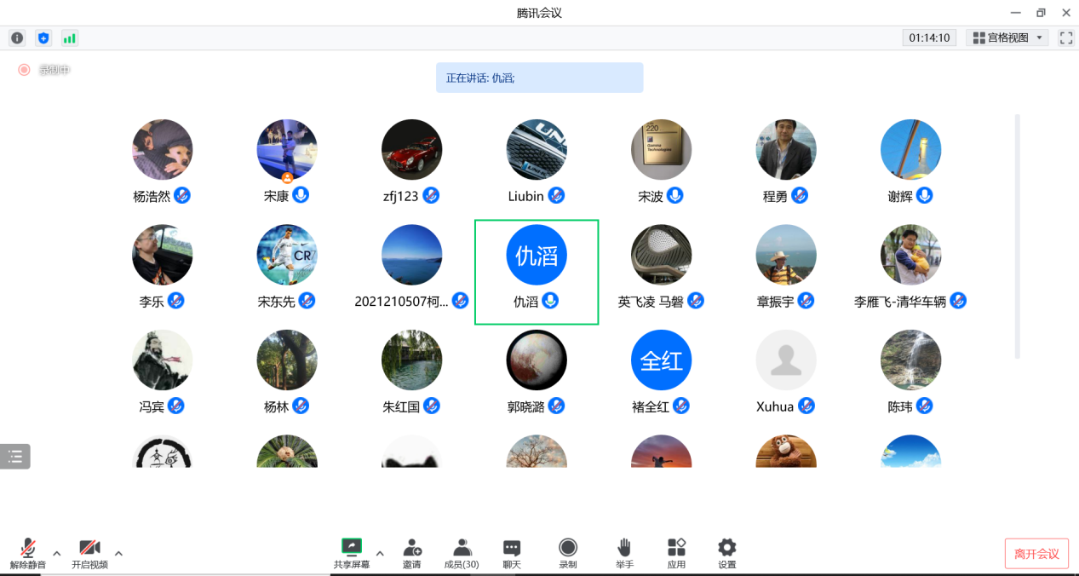Screen dimensions: 1079x576
Task: Open the Invite (邀请) icon
Action: click(x=412, y=553)
